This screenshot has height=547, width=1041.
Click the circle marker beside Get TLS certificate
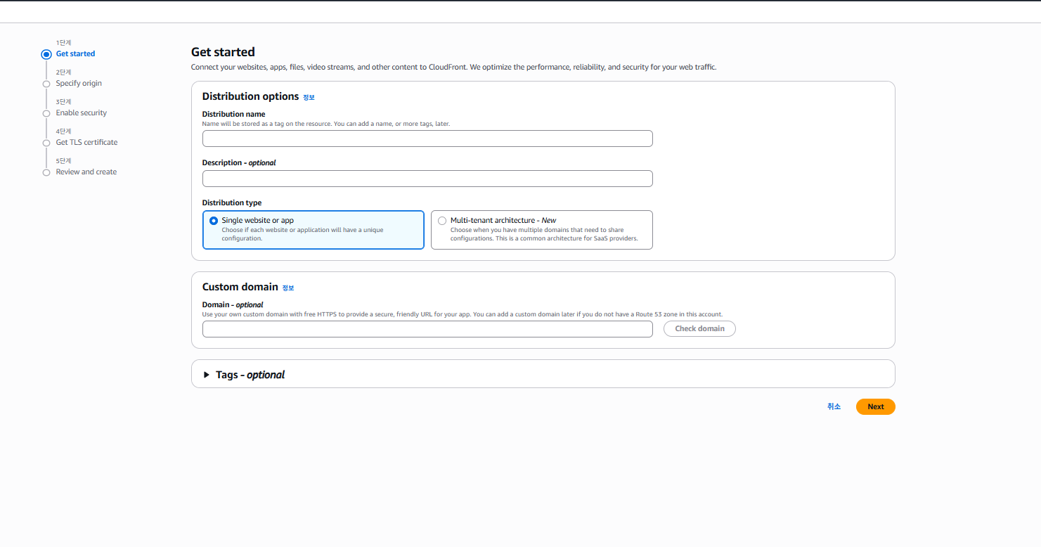pos(46,143)
